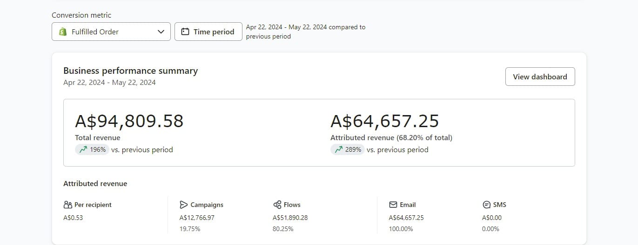Screen dimensions: 638x245
Task: Click the Flows connected nodes icon
Action: (x=277, y=205)
